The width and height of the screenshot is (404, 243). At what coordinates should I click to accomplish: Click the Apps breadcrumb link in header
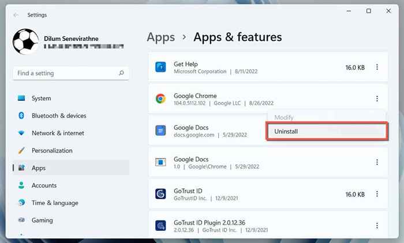[161, 37]
